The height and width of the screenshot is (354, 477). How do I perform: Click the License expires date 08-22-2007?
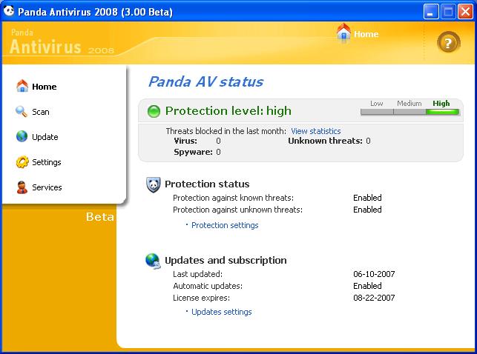[x=374, y=298]
